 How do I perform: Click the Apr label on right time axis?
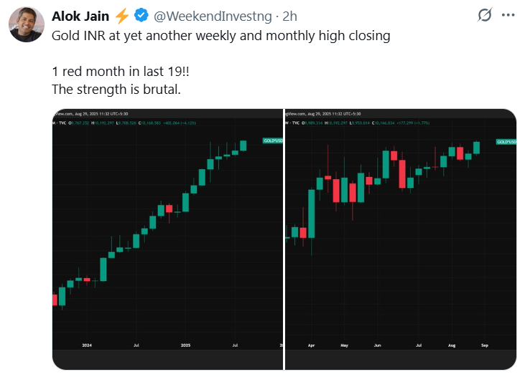tap(311, 345)
